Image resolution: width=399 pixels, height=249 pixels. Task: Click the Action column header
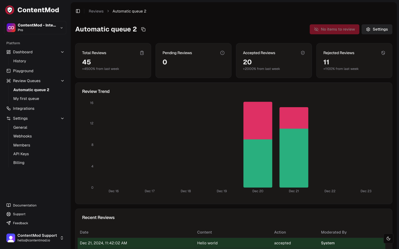280,232
